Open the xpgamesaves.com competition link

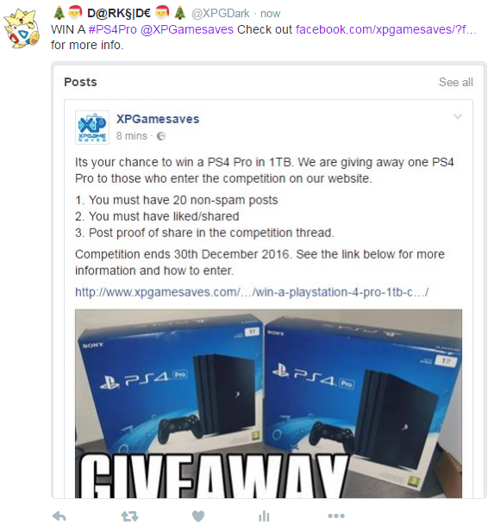pyautogui.click(x=252, y=292)
